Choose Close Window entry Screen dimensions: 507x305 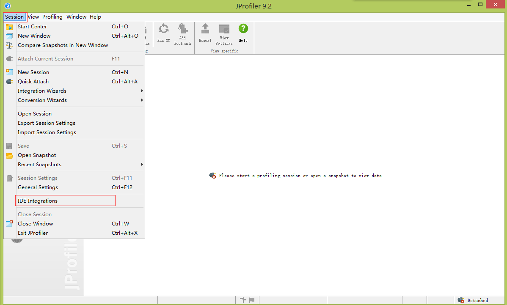click(74, 224)
